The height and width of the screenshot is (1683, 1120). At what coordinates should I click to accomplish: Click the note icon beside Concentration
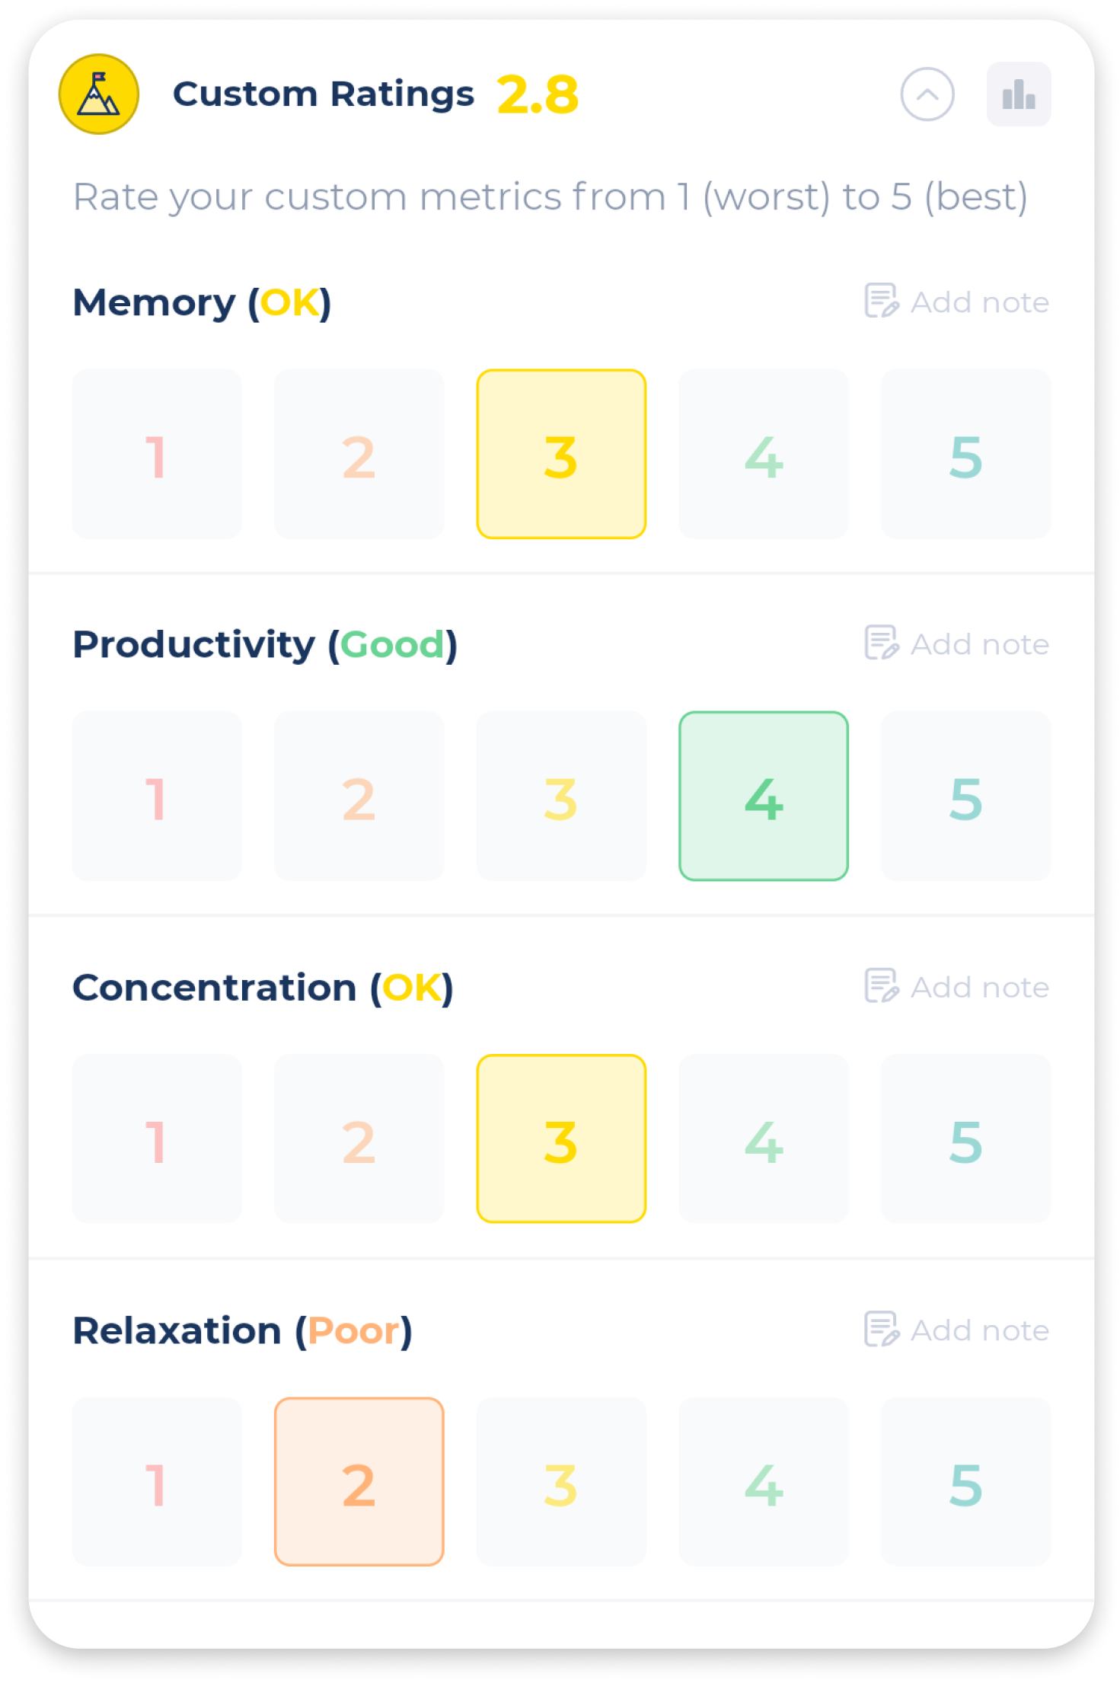tap(881, 985)
